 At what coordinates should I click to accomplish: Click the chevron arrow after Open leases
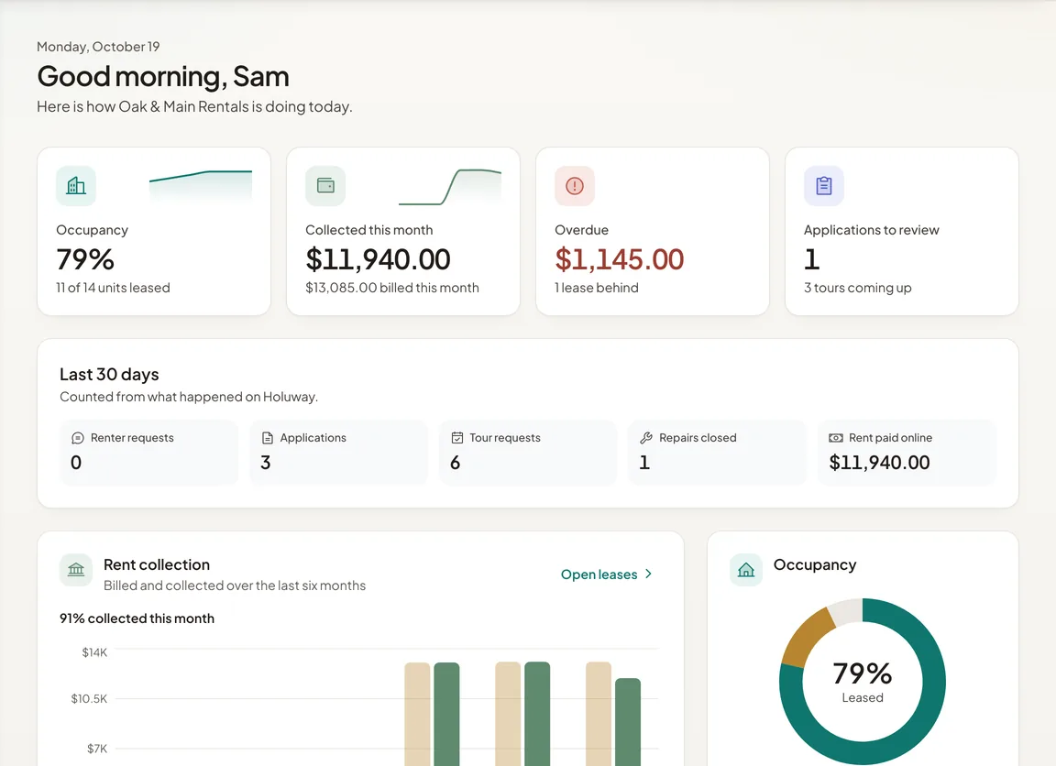click(648, 574)
